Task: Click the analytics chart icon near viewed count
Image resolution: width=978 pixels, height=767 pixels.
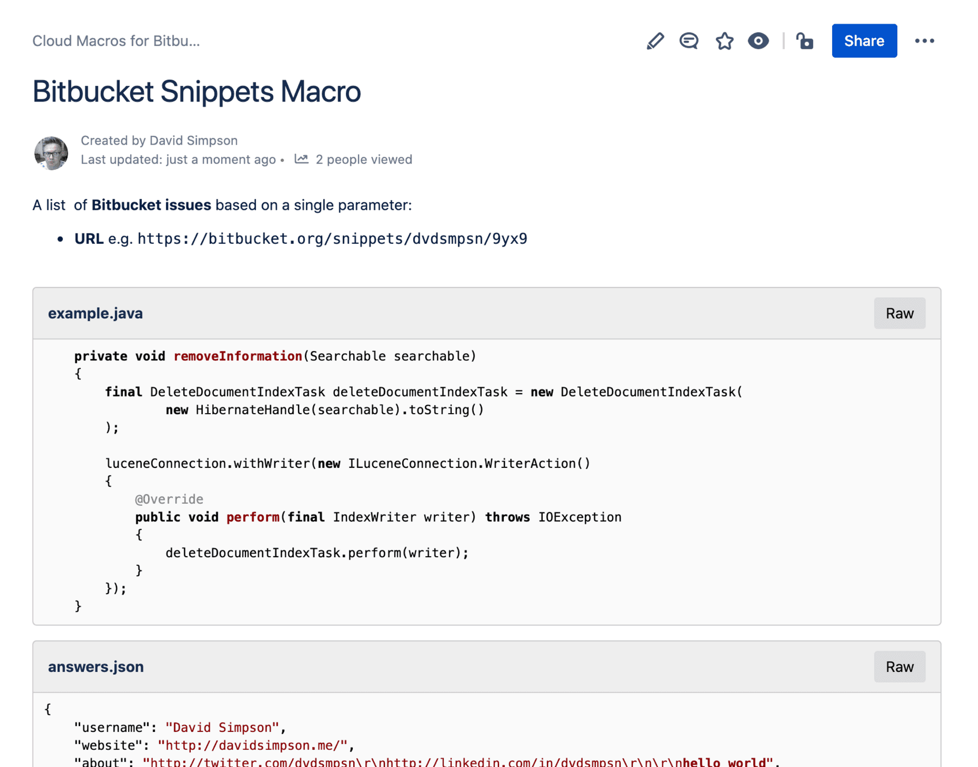Action: pos(301,159)
